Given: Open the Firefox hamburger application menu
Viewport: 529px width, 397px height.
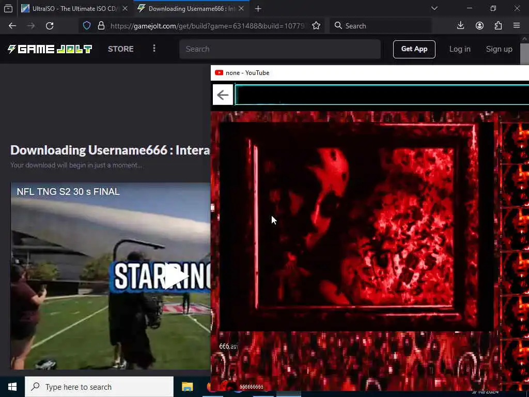Looking at the screenshot, I should 517,26.
